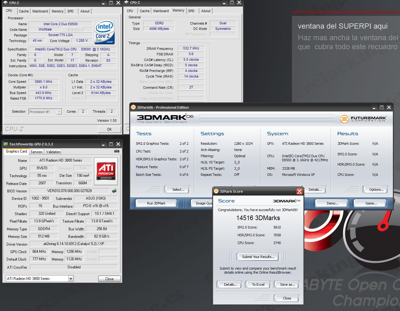The width and height of the screenshot is (400, 311).
Task: Click Details... button under System in 3DMark06
Action: click(315, 190)
